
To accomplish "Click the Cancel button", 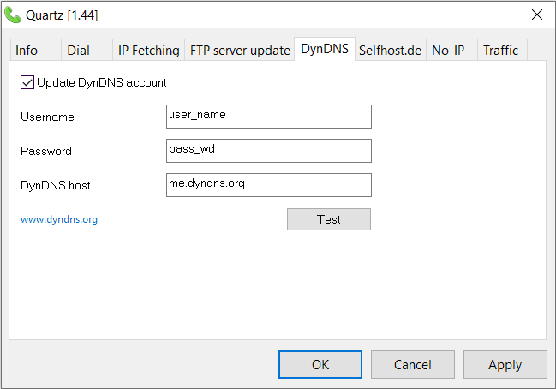I will pos(413,364).
